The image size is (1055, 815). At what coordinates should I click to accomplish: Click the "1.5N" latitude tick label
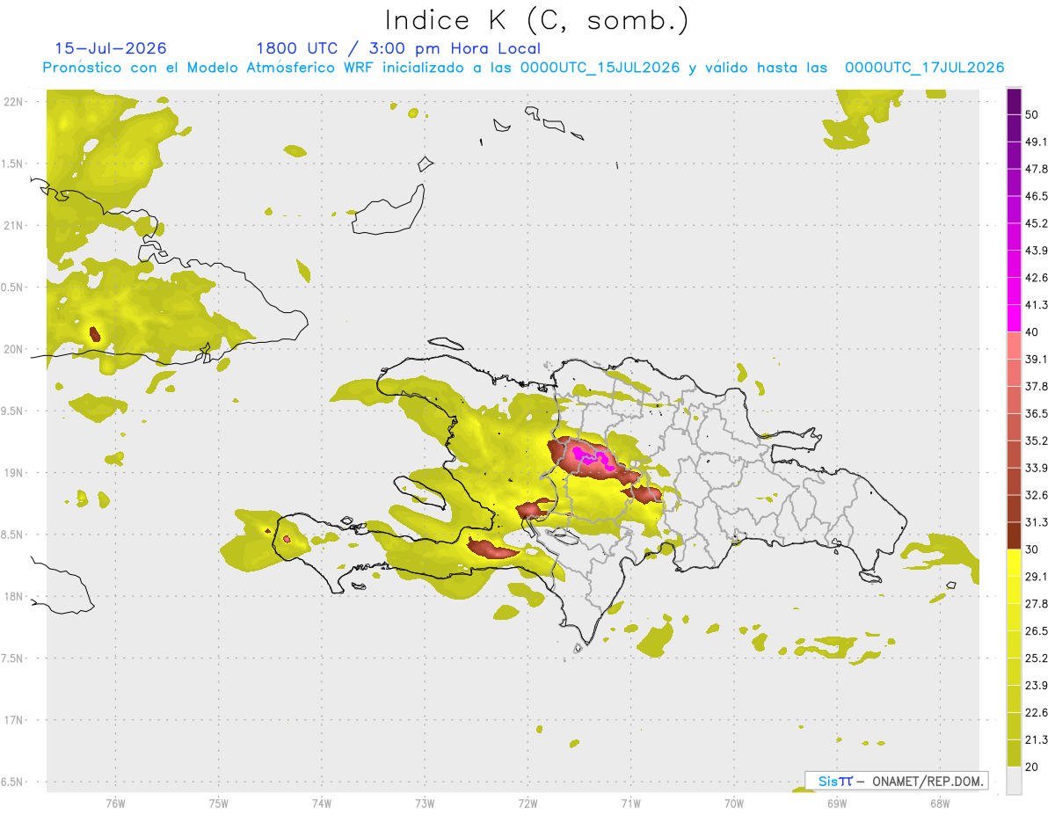coord(14,164)
